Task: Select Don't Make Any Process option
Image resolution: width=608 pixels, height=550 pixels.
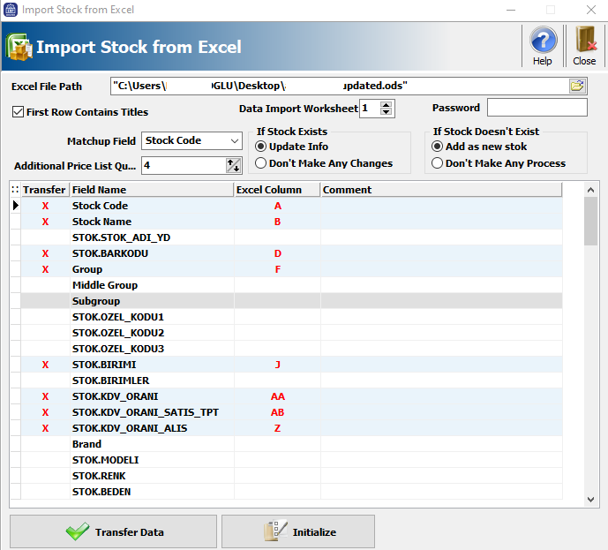Action: 437,163
